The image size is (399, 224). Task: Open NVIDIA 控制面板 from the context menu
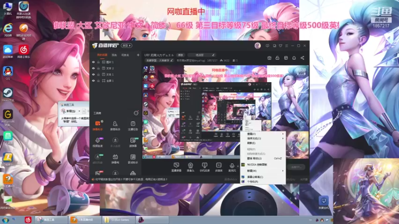click(x=263, y=165)
